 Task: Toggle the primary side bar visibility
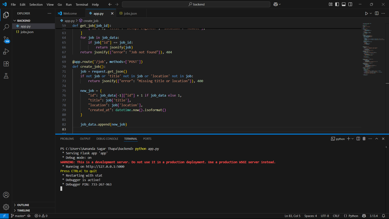click(x=337, y=5)
